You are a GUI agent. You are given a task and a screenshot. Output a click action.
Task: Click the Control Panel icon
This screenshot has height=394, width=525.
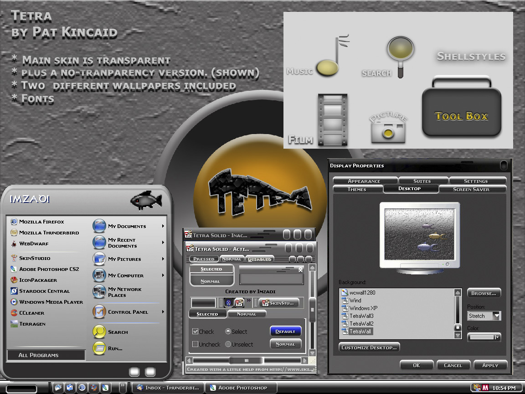click(99, 311)
